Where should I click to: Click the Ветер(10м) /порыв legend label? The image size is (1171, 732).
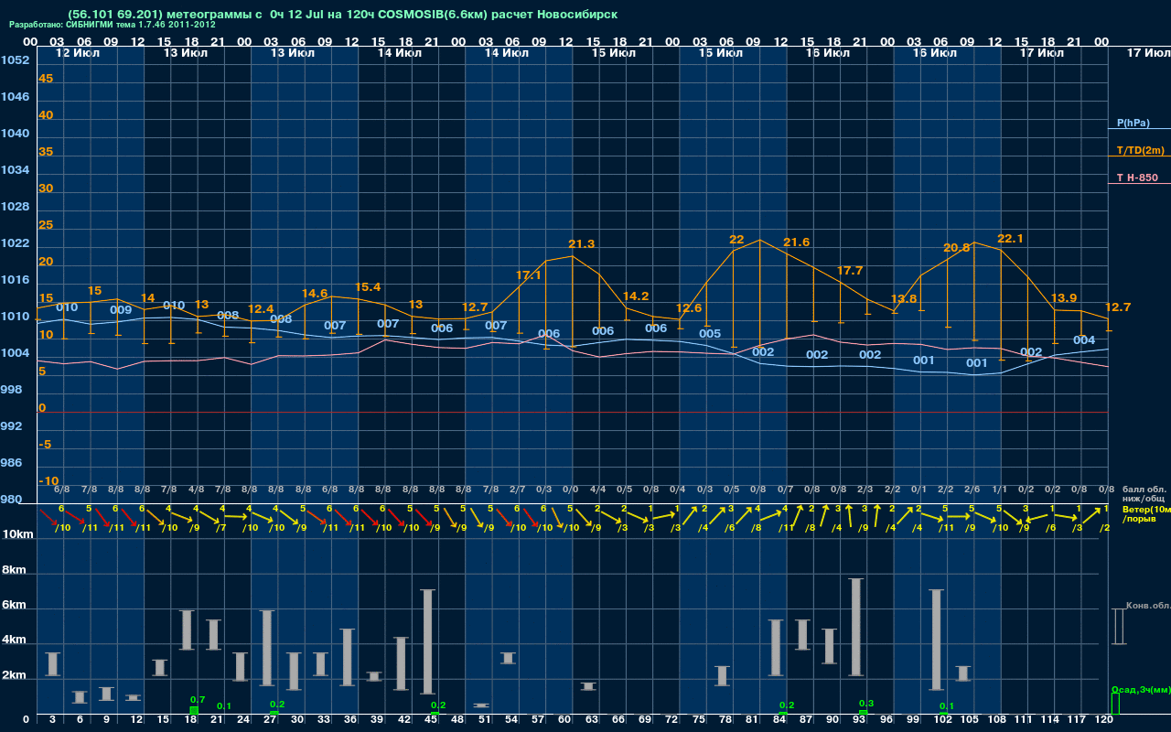(1145, 513)
